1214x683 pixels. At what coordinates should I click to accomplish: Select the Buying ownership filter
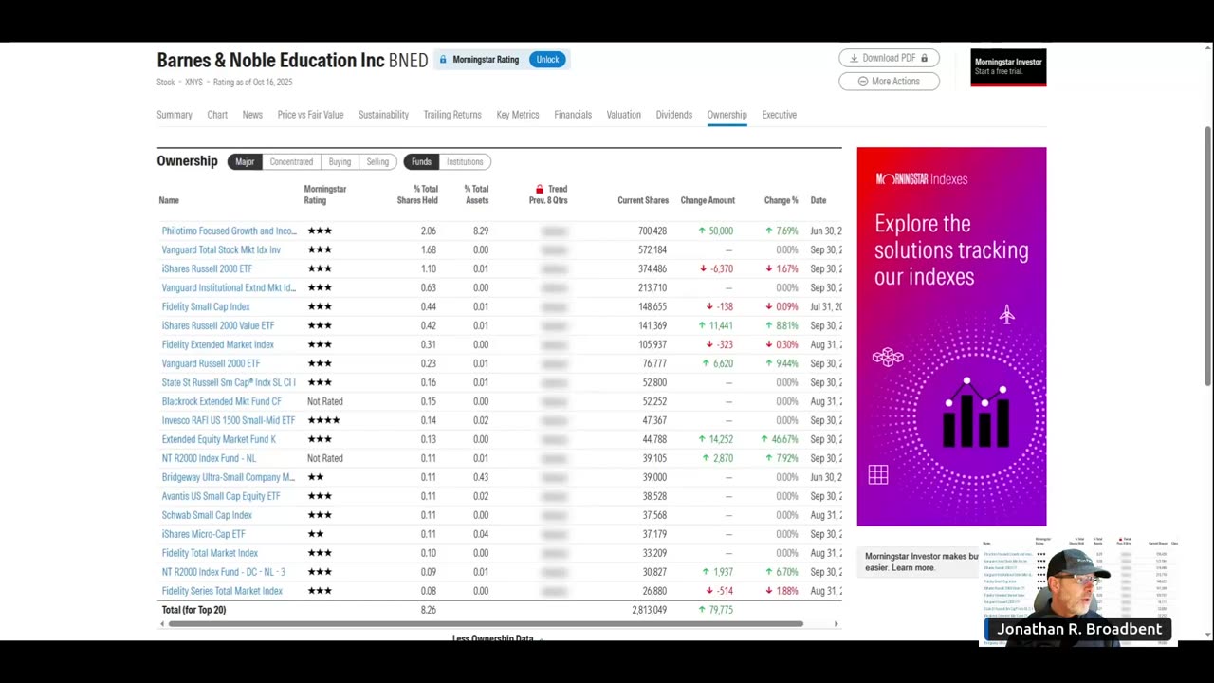click(340, 161)
